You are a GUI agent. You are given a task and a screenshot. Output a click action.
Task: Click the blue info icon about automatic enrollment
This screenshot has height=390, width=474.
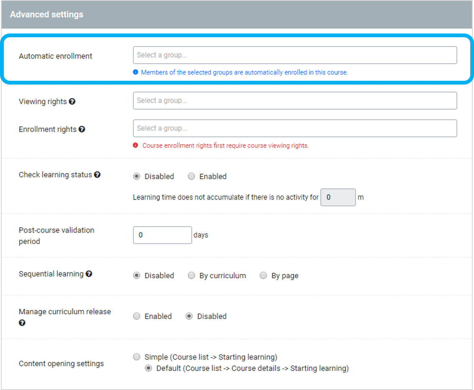pyautogui.click(x=136, y=72)
